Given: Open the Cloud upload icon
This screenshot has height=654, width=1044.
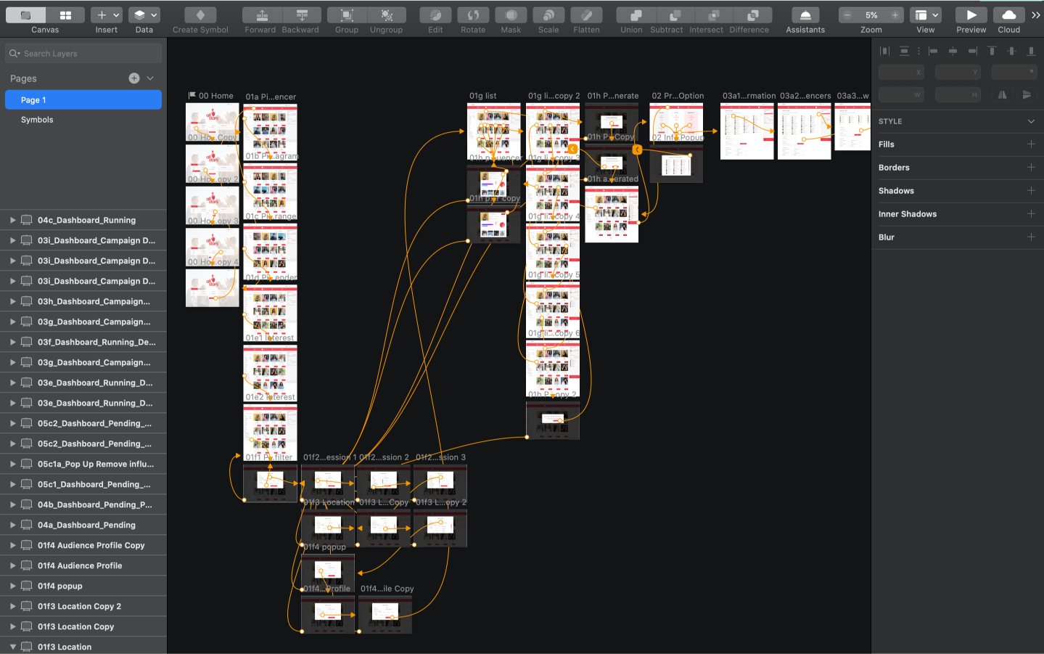Looking at the screenshot, I should (1008, 15).
